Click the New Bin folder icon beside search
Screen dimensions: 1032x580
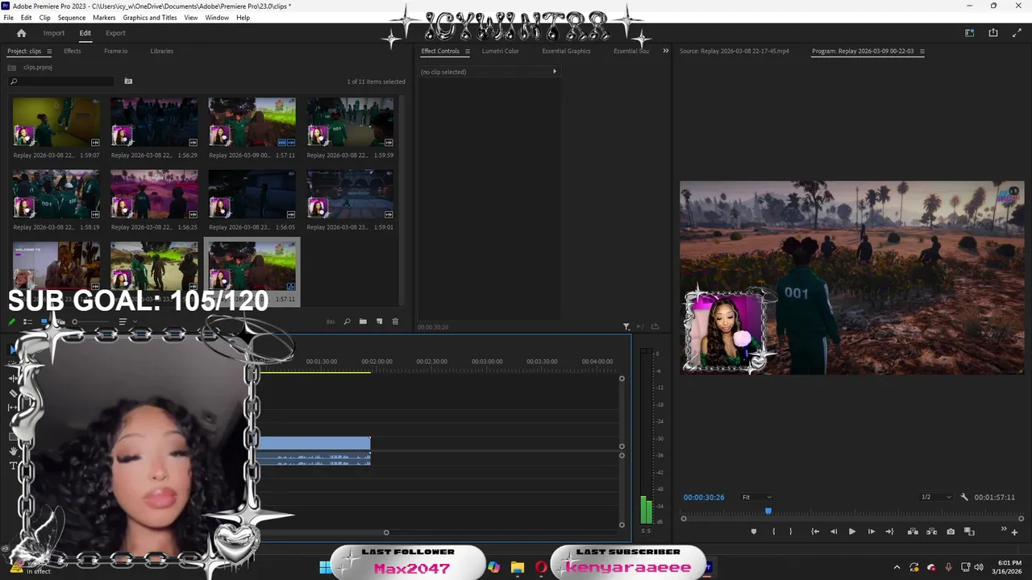coord(128,81)
